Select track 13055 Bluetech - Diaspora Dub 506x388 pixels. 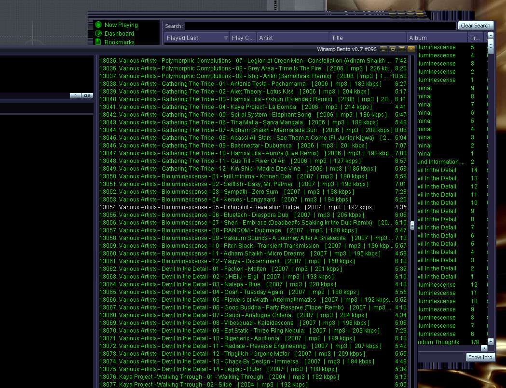click(253, 215)
